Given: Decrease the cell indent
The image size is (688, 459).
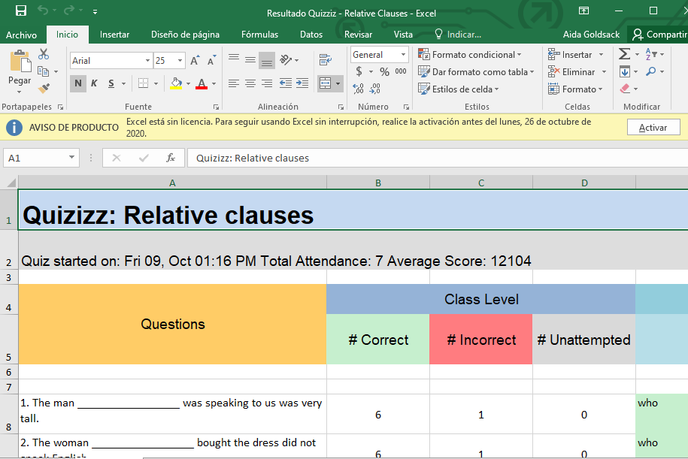Looking at the screenshot, I should 286,83.
